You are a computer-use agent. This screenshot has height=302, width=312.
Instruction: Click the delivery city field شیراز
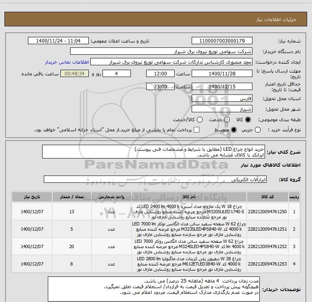point(222,109)
